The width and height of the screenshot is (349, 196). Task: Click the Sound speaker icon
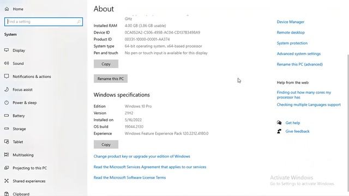pos(7,63)
